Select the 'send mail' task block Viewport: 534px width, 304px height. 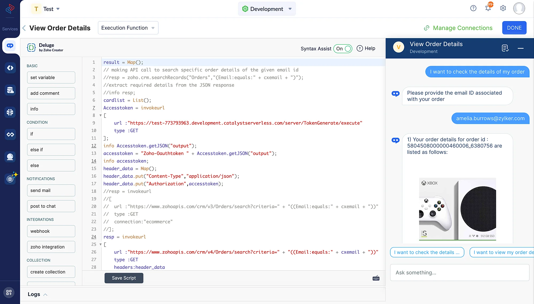pos(51,190)
